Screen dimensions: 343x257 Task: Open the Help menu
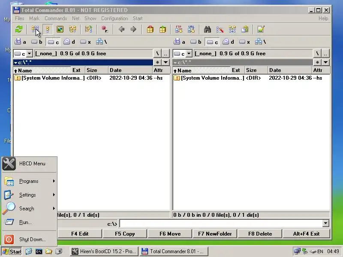323,18
